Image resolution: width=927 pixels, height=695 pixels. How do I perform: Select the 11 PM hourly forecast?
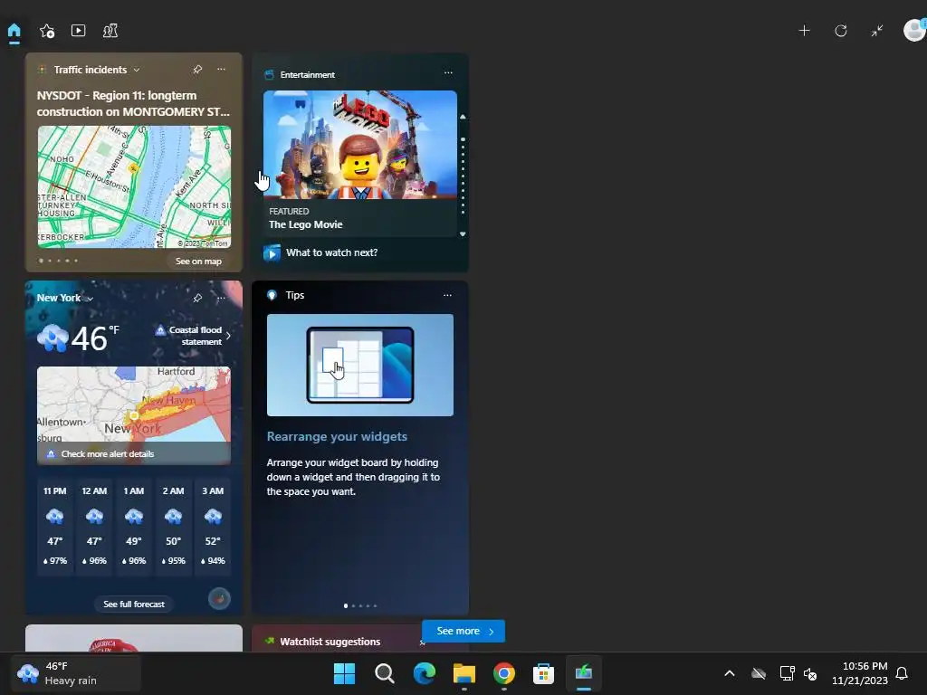[55, 526]
